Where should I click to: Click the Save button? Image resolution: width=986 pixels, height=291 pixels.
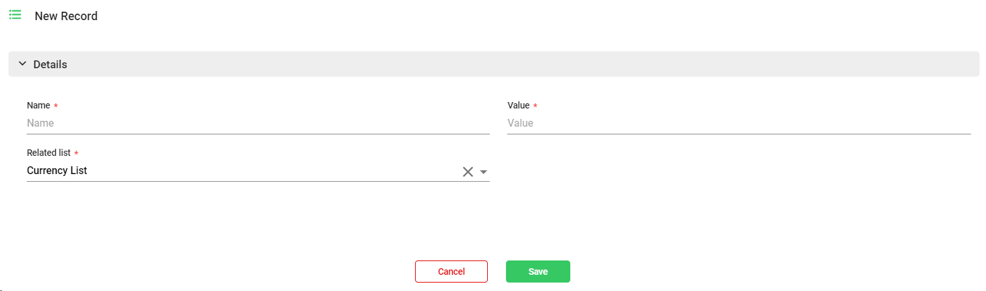click(x=538, y=272)
